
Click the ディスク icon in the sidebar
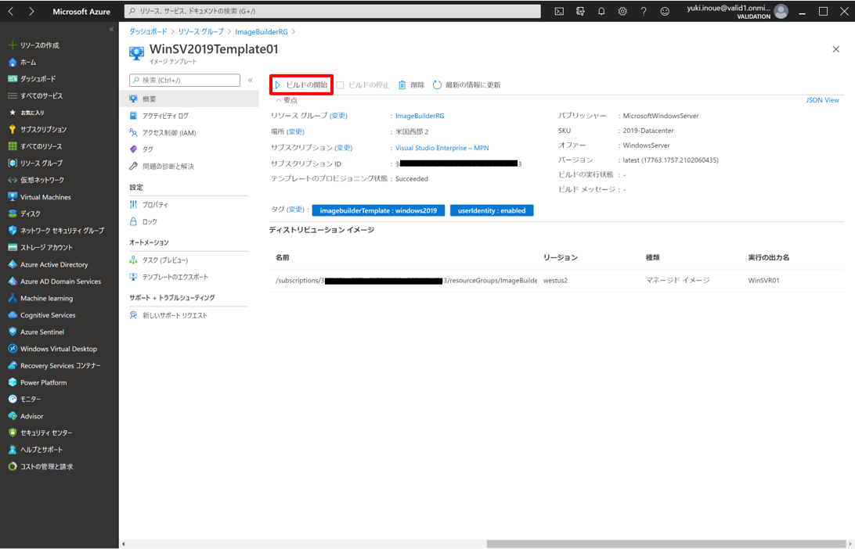[x=13, y=214]
